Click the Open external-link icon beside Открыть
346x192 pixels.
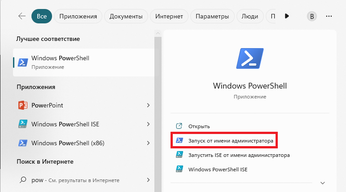point(179,126)
